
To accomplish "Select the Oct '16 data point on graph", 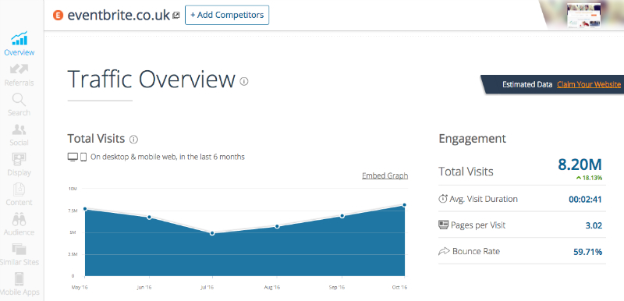I will pos(404,205).
